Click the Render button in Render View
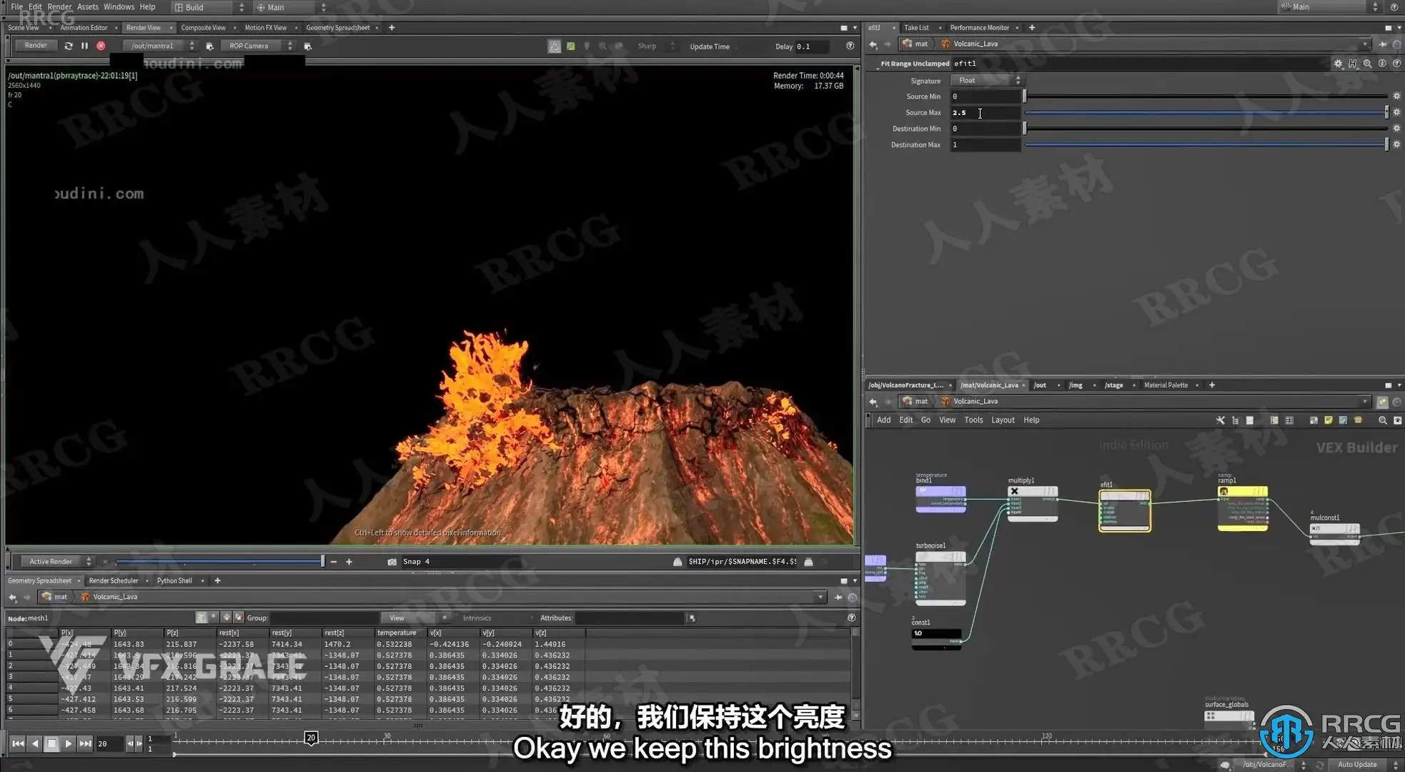Image resolution: width=1405 pixels, height=772 pixels. click(x=36, y=46)
